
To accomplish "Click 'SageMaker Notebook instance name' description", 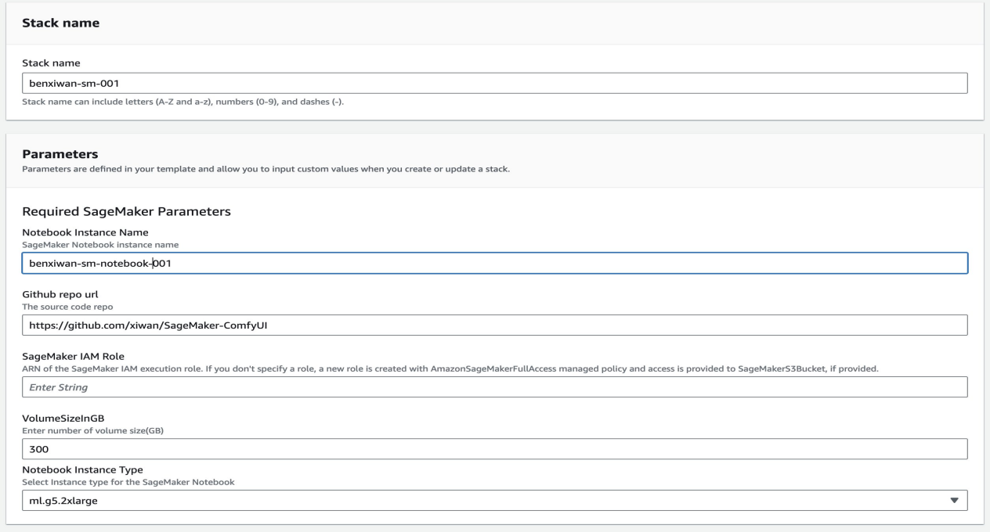I will 100,245.
